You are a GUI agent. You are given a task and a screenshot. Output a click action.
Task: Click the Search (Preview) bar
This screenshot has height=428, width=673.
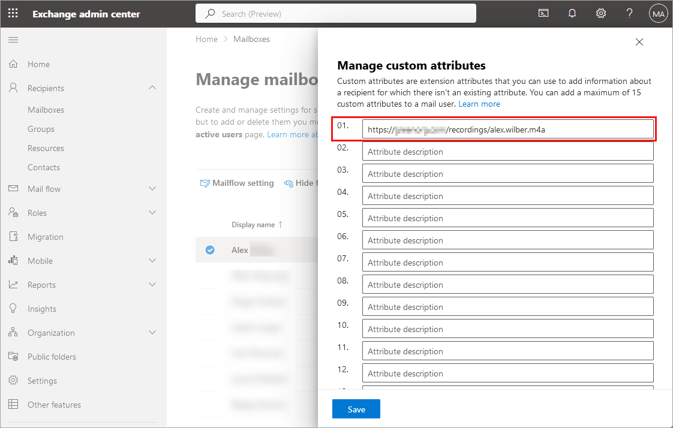336,13
